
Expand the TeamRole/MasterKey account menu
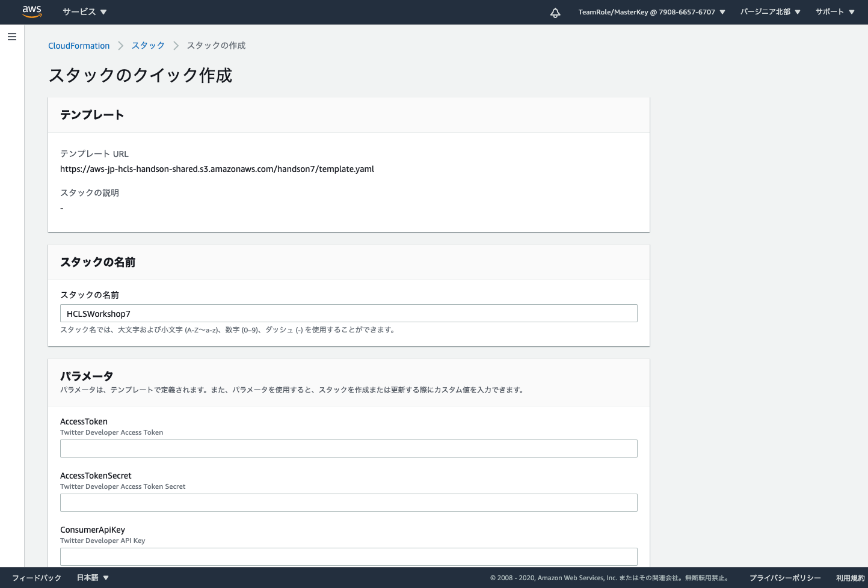click(x=652, y=12)
